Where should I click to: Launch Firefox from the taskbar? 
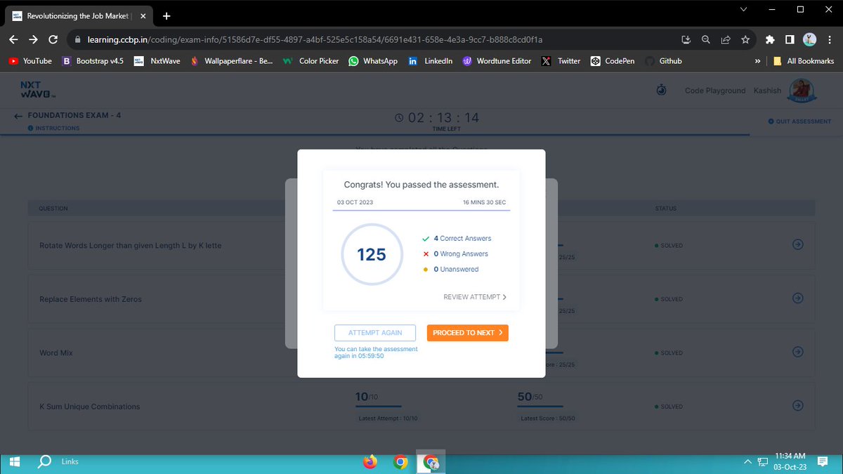click(x=369, y=461)
